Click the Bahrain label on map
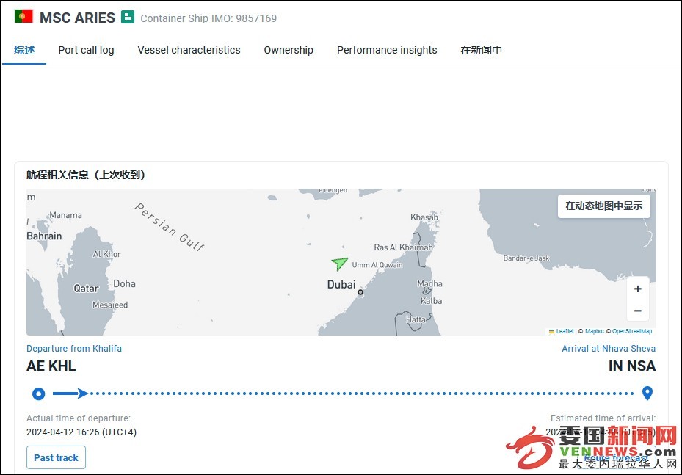This screenshot has height=475, width=682. click(44, 236)
